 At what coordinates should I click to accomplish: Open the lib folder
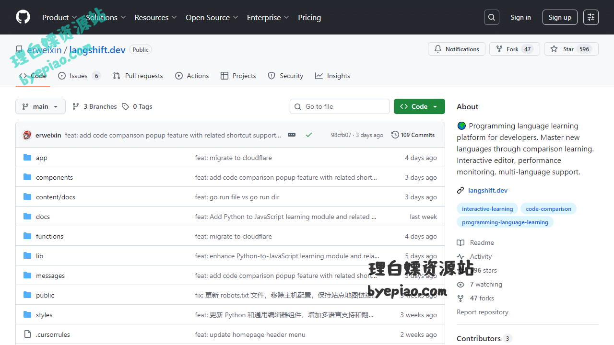pos(39,256)
